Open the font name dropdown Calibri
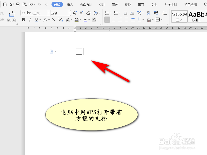 point(49,13)
